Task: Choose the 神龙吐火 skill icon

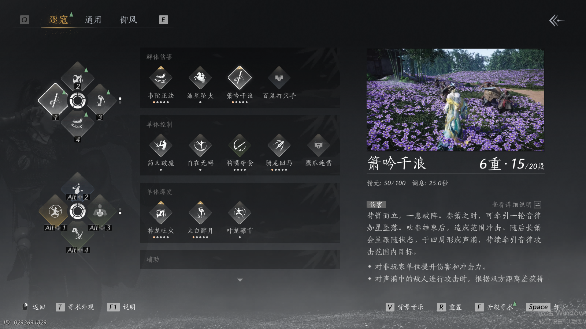Action: tap(161, 213)
